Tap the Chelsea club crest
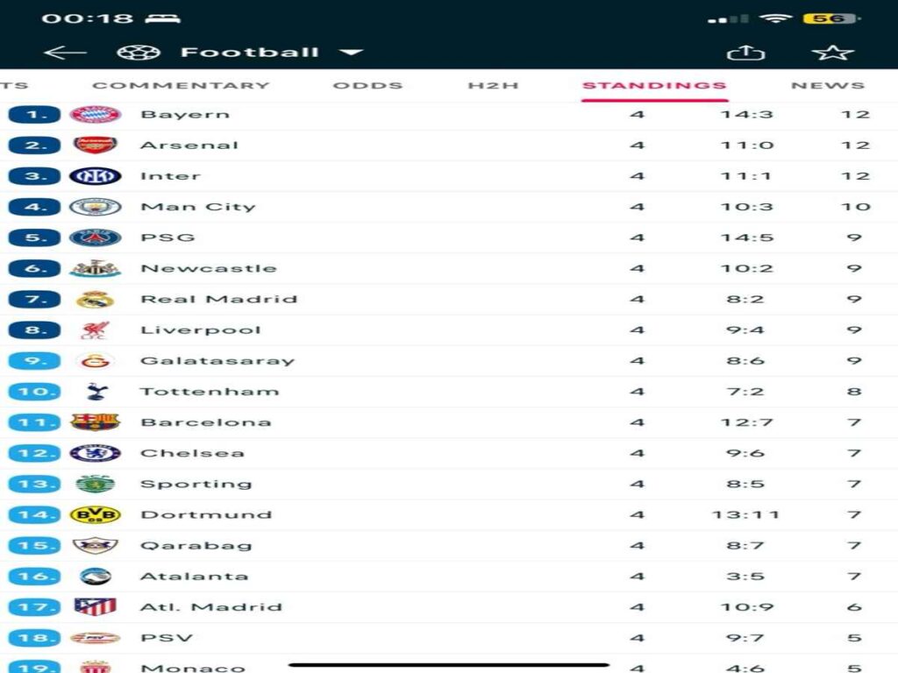 pyautogui.click(x=95, y=453)
